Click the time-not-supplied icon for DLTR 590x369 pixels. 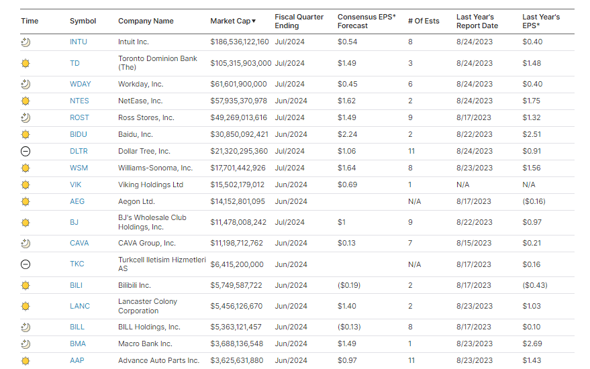(26, 151)
